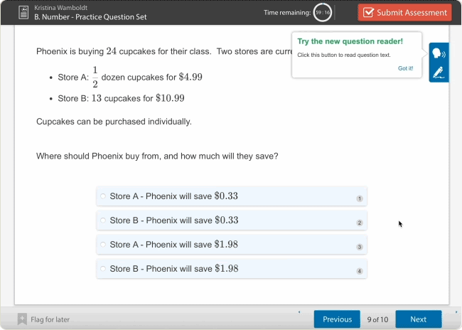The height and width of the screenshot is (330, 462).
Task: Choose option Store B saves $1.98
Action: point(103,269)
